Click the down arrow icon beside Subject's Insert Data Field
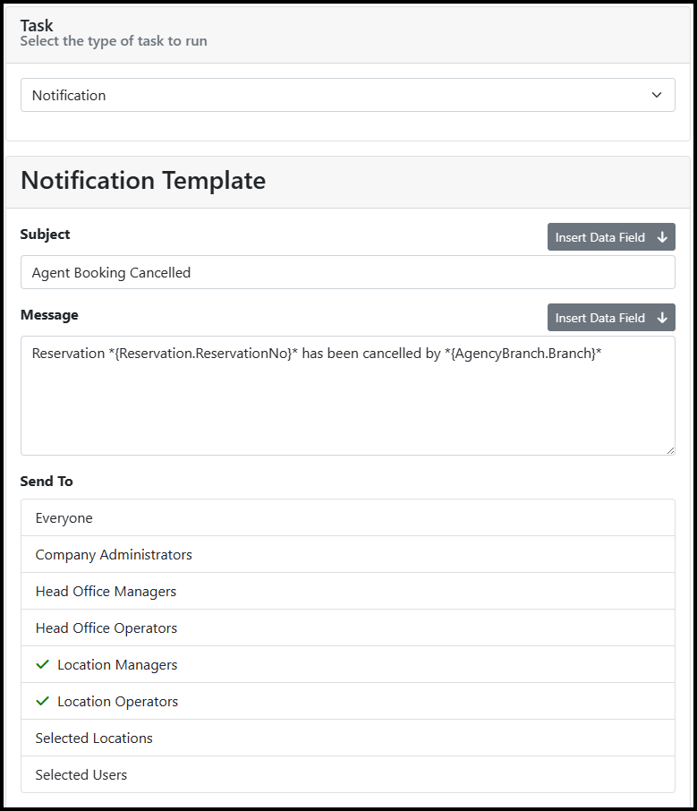The height and width of the screenshot is (811, 697). pyautogui.click(x=662, y=237)
